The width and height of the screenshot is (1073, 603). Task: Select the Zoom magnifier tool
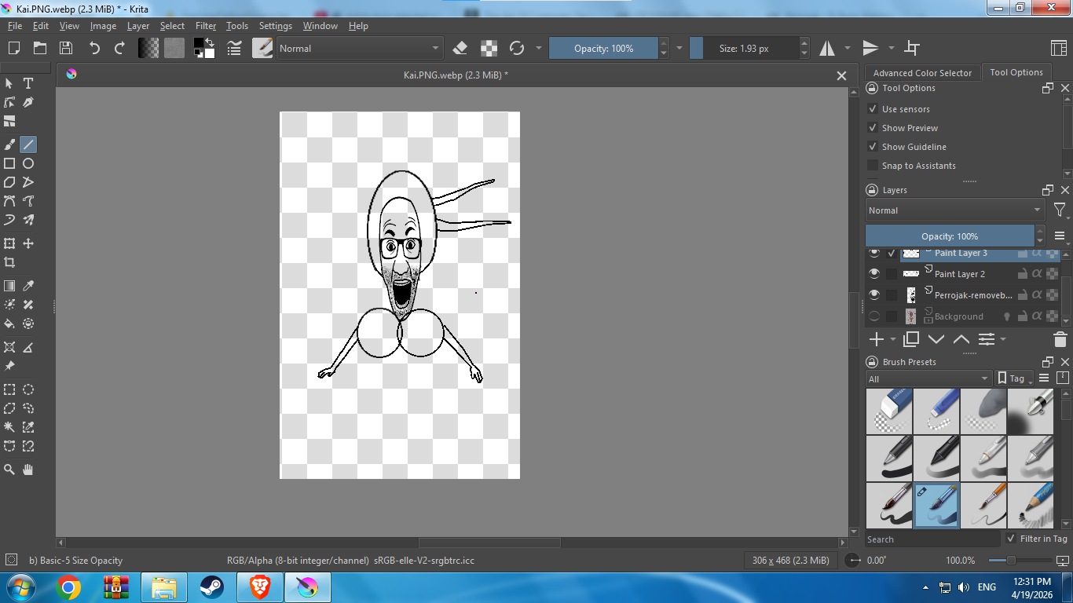(9, 470)
